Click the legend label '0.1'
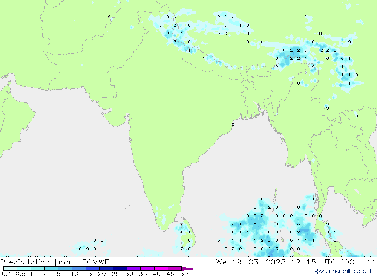 point(6,274)
